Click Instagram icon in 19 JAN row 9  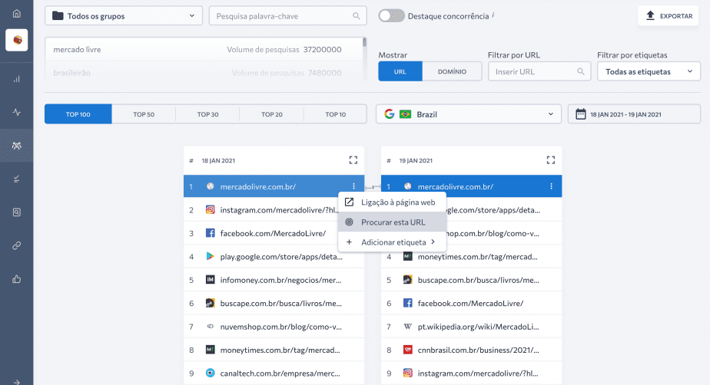click(407, 373)
